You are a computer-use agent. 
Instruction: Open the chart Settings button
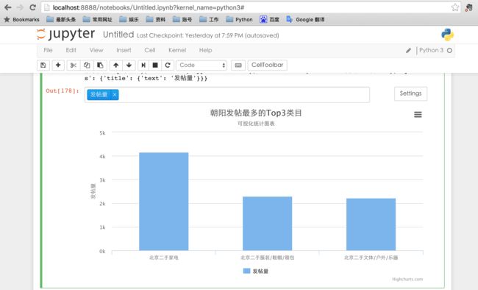(410, 93)
